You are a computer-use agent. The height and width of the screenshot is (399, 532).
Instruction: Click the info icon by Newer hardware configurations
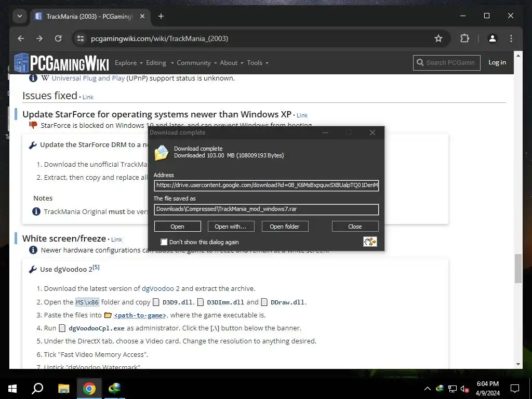click(x=33, y=250)
